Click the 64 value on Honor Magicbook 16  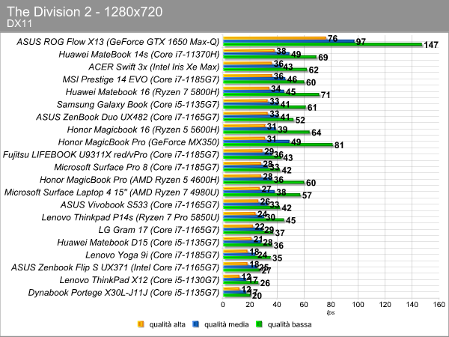click(x=316, y=133)
